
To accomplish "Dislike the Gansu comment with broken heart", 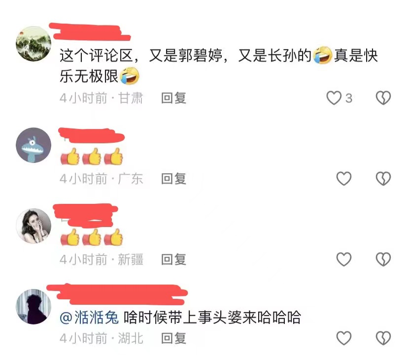I will [383, 98].
